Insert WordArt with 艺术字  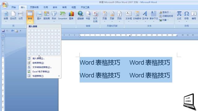(145, 16)
